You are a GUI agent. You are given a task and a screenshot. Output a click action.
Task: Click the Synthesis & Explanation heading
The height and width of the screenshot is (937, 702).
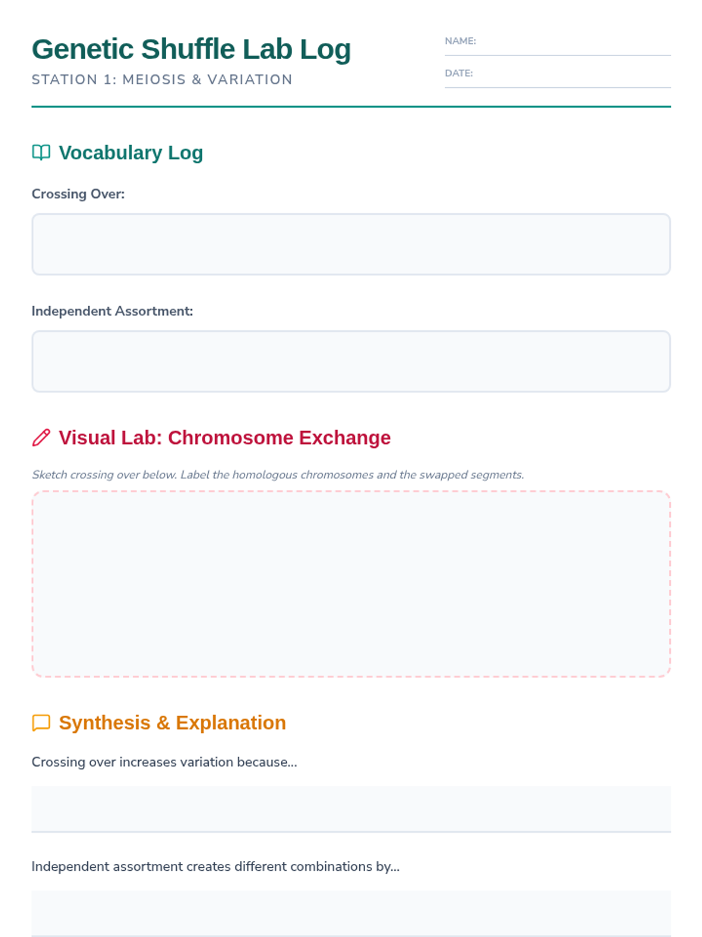173,723
